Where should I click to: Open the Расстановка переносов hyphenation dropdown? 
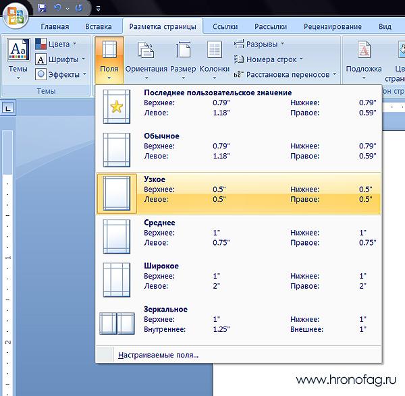pyautogui.click(x=286, y=74)
